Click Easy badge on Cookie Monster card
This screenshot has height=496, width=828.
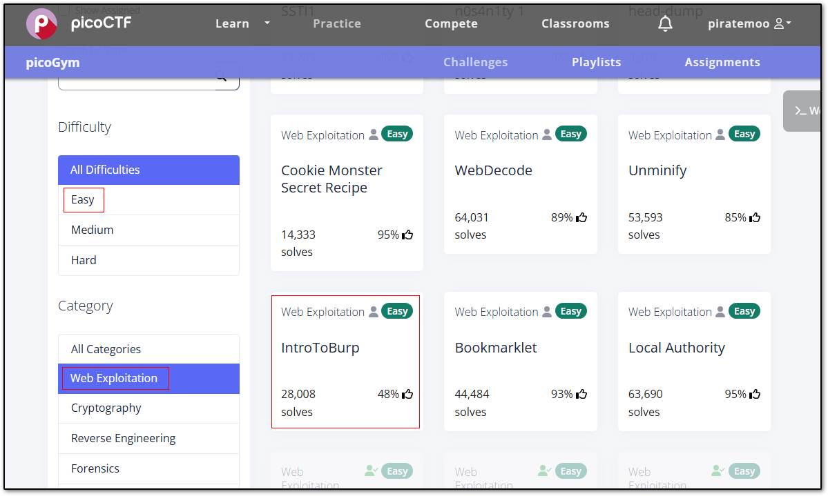[397, 134]
